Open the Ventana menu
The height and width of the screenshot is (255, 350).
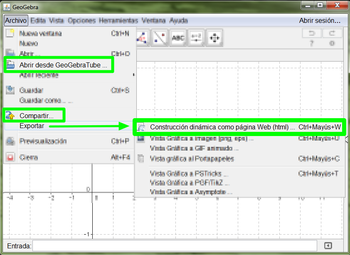[x=153, y=20]
